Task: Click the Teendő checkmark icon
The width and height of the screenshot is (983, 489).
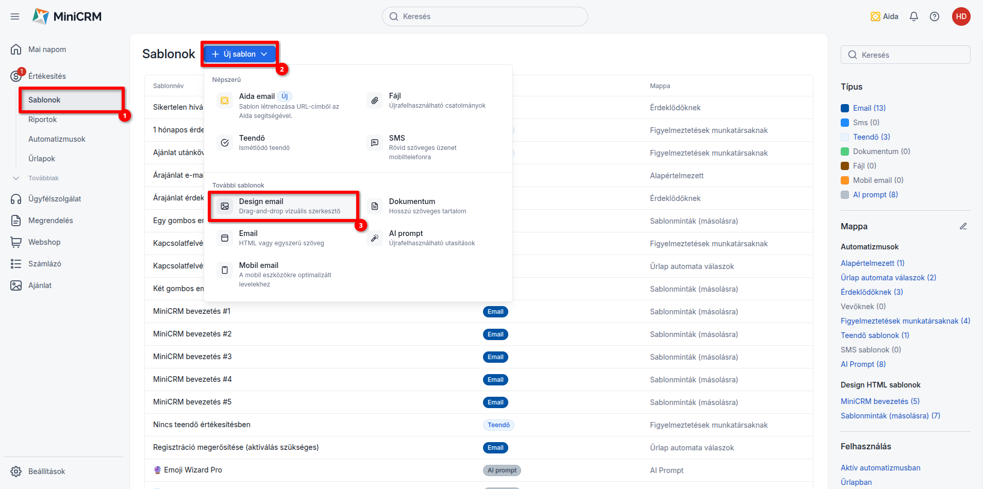Action: click(x=225, y=143)
